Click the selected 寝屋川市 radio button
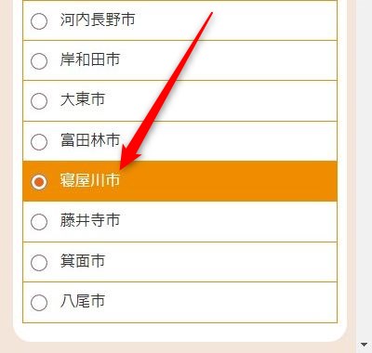This screenshot has width=372, height=353. point(39,182)
